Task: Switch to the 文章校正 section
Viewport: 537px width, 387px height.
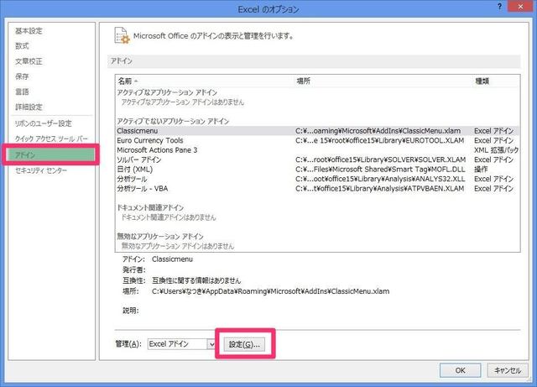Action: (x=29, y=61)
